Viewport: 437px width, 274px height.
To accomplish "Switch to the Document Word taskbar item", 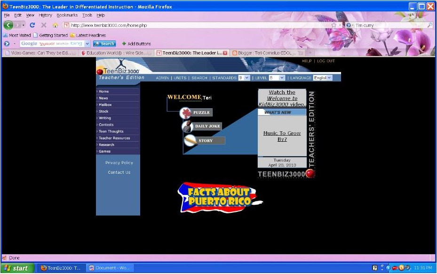I will click(x=110, y=268).
